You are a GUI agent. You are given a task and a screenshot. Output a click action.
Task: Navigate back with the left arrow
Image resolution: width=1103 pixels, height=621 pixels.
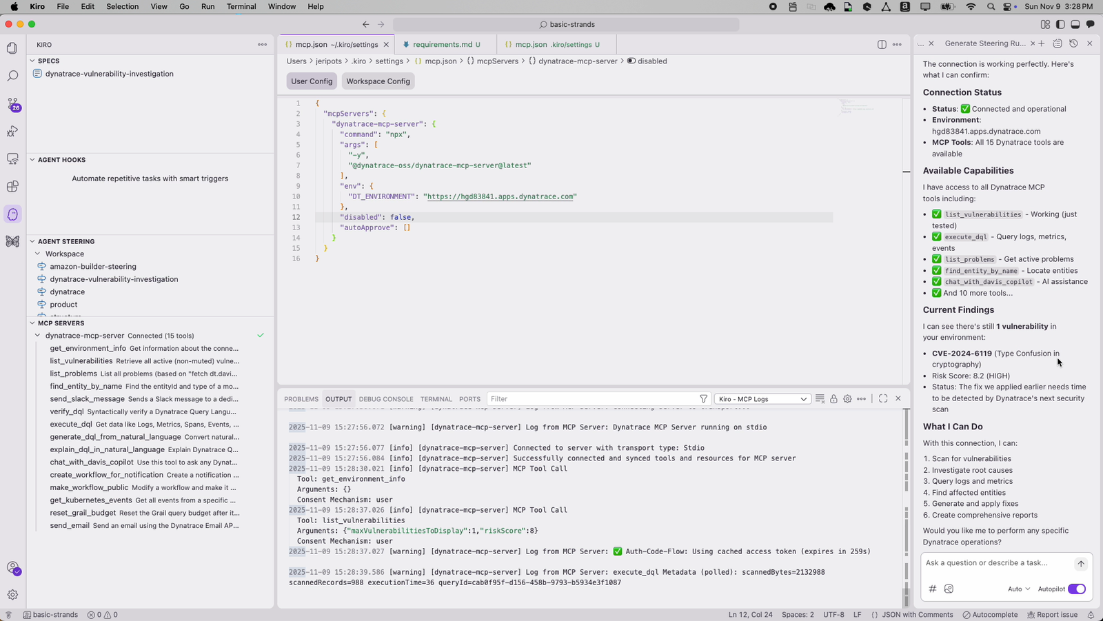[x=365, y=24]
